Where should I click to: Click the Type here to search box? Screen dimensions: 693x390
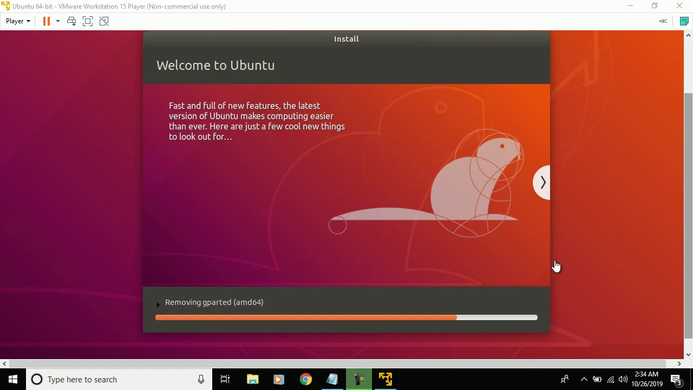coord(118,379)
